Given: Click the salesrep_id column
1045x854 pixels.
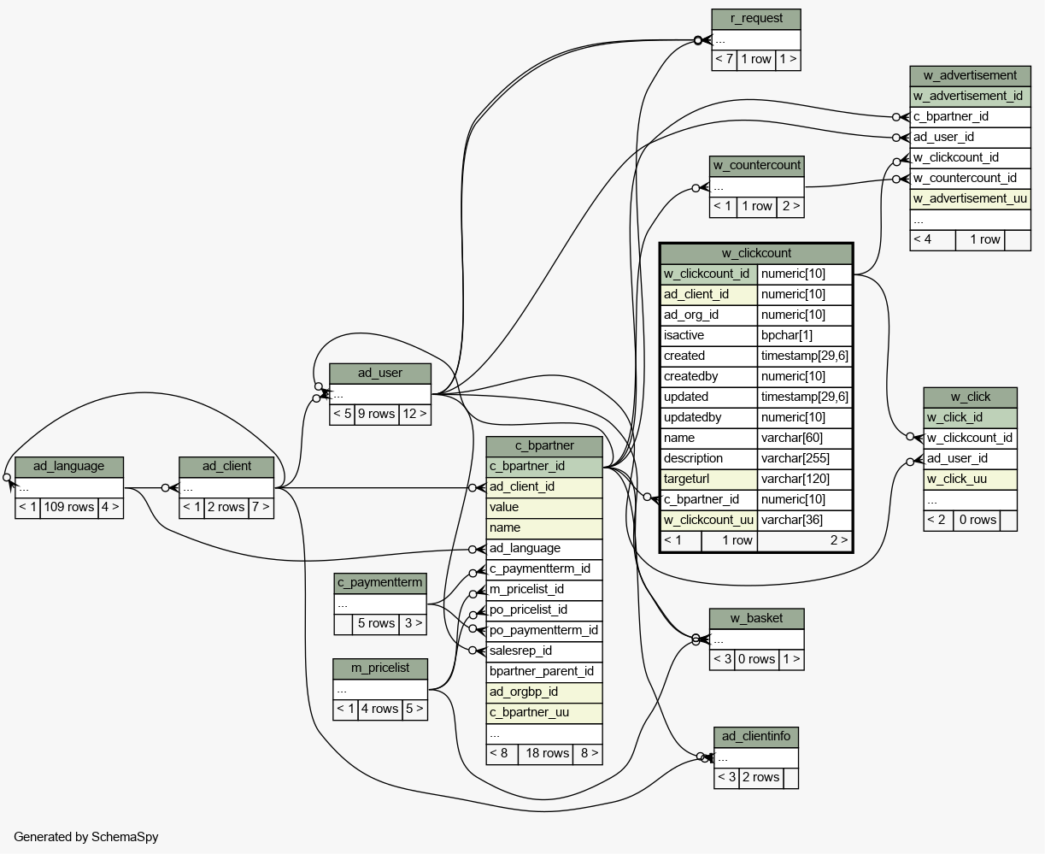Looking at the screenshot, I should point(544,651).
